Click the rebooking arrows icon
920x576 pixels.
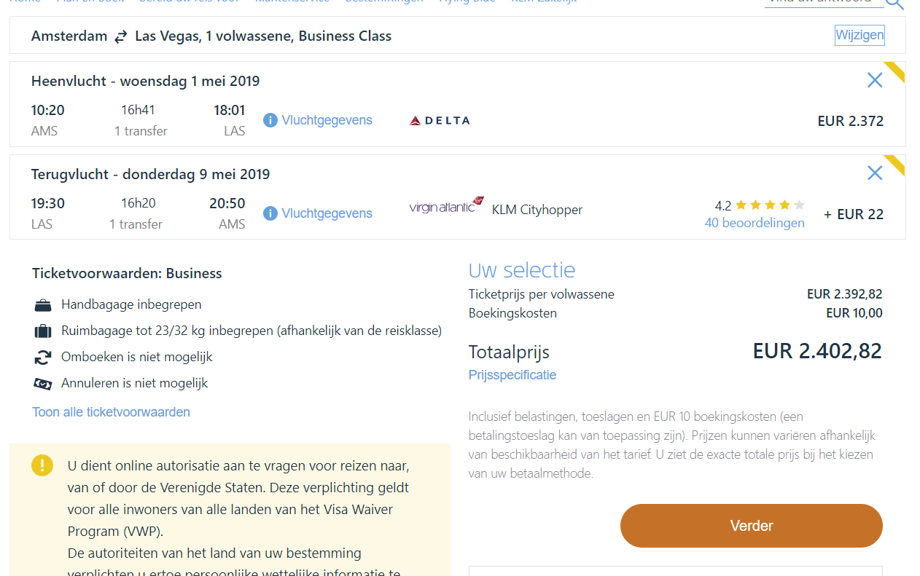[x=43, y=358]
